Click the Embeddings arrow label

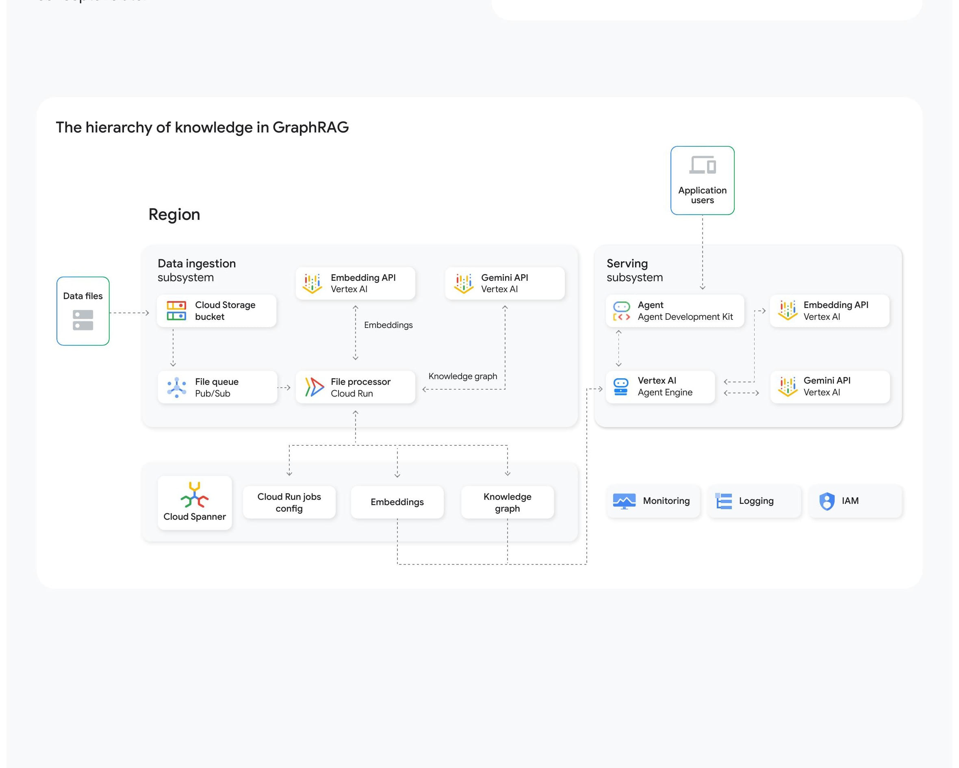pos(388,325)
